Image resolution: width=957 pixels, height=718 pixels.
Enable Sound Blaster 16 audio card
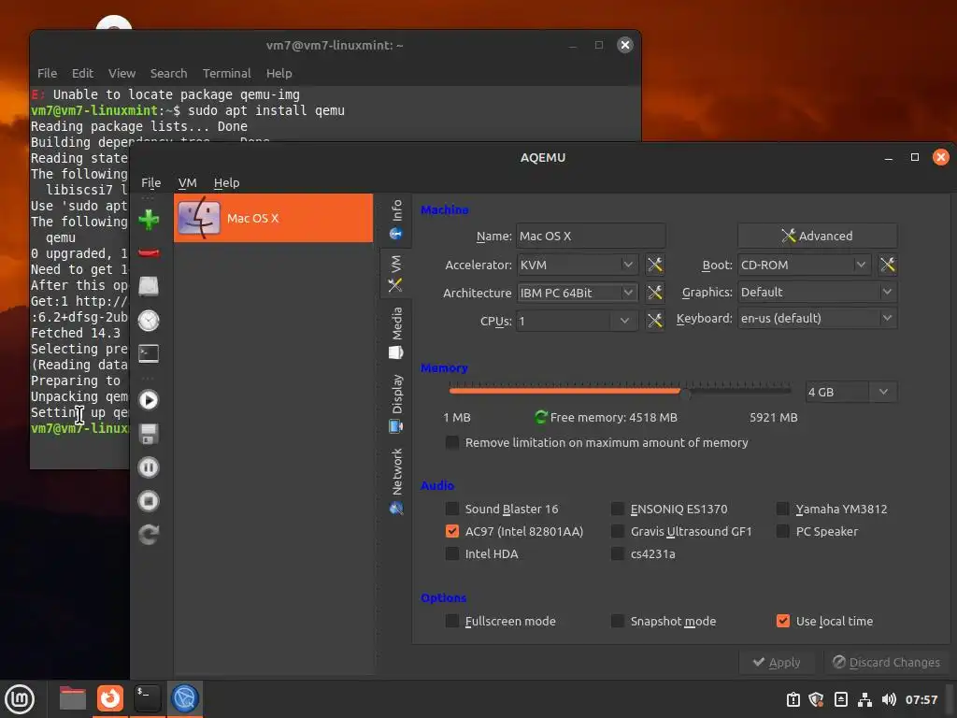452,509
